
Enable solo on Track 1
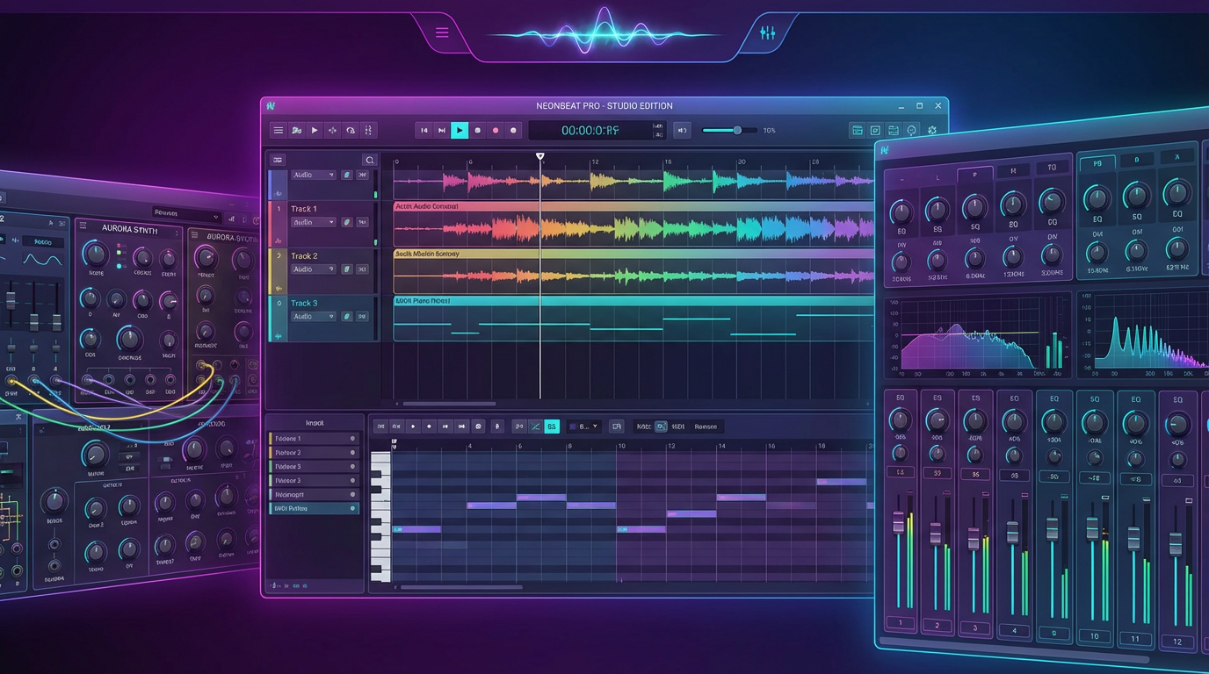tap(362, 222)
